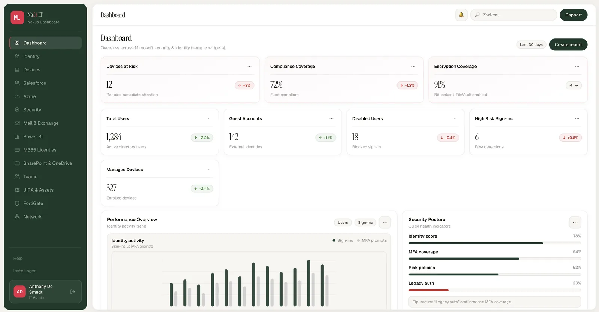
Task: Open Guest Accounts card options menu
Action: (x=331, y=119)
